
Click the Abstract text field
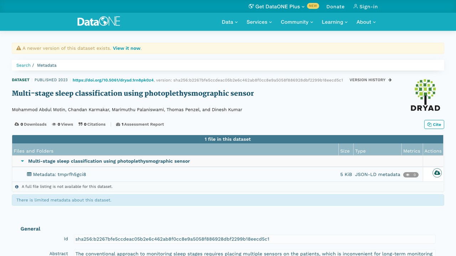[x=255, y=253]
